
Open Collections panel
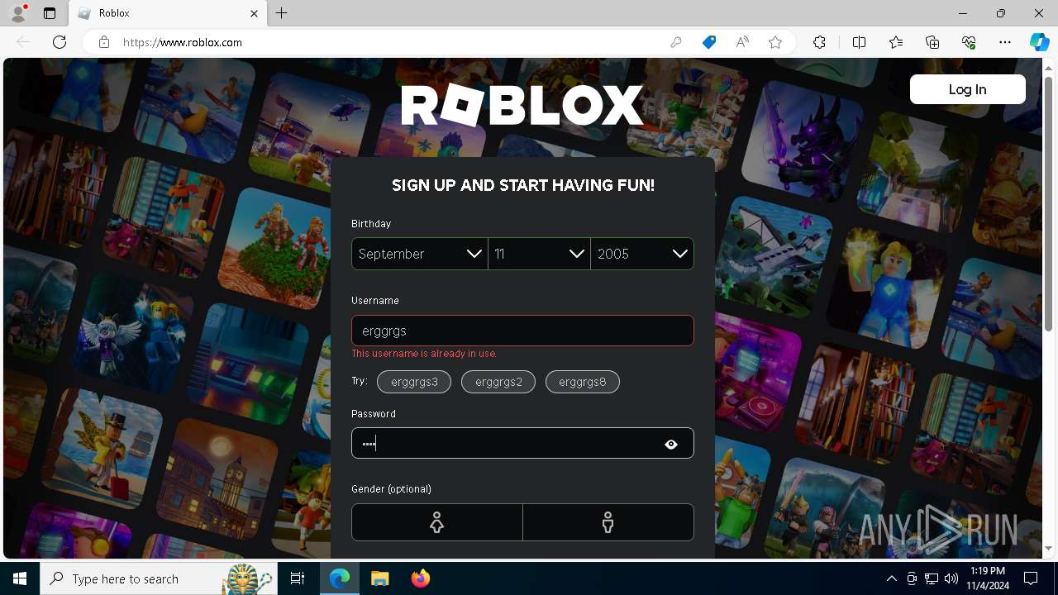click(932, 42)
